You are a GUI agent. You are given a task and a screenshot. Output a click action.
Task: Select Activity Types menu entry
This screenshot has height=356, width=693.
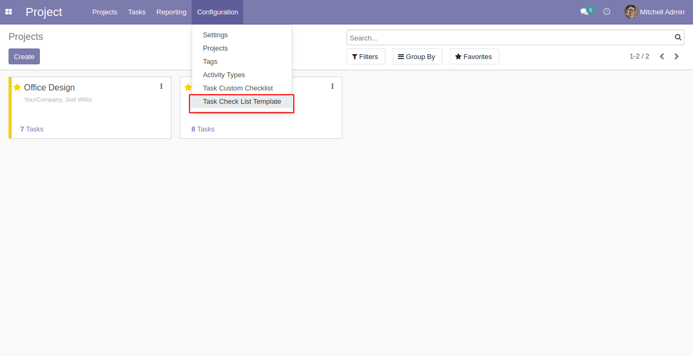tap(242, 75)
